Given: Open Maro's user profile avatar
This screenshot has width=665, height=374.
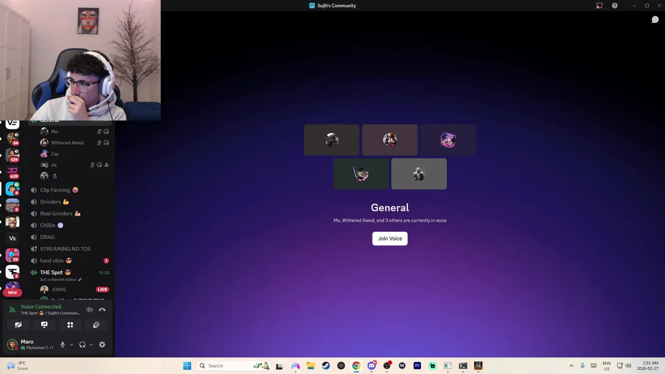Looking at the screenshot, I should click(12, 344).
